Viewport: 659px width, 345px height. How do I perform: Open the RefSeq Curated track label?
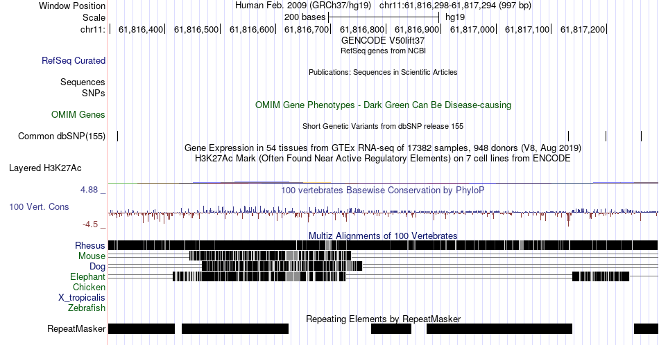point(74,60)
